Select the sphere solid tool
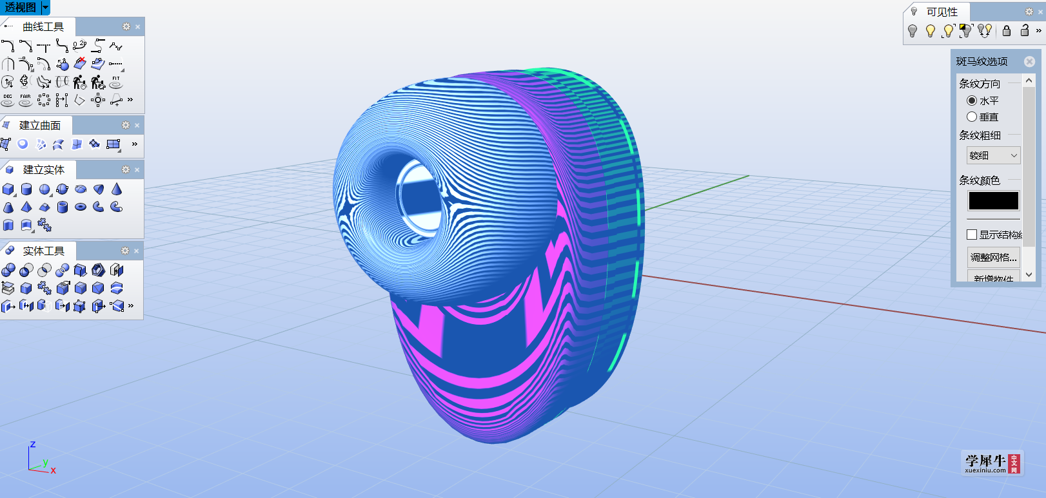1046x498 pixels. [44, 189]
